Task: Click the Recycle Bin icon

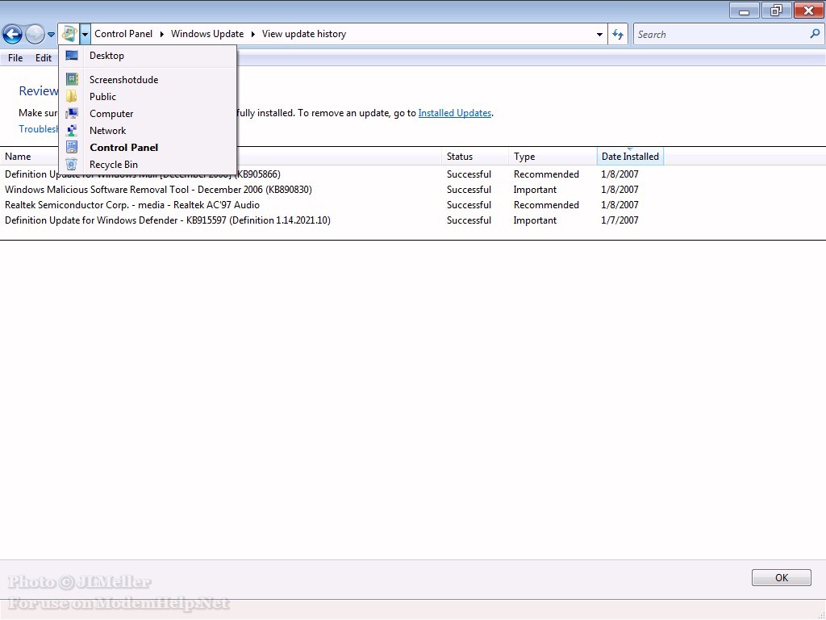Action: pyautogui.click(x=72, y=165)
